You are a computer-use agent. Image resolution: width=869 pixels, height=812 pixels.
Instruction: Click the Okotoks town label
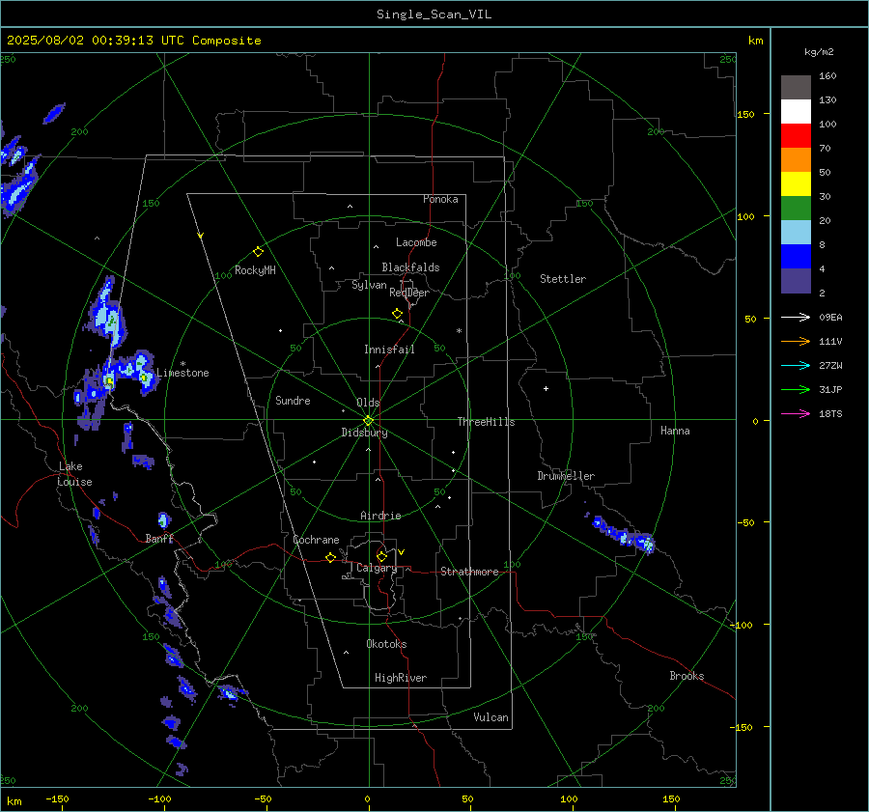coord(386,644)
